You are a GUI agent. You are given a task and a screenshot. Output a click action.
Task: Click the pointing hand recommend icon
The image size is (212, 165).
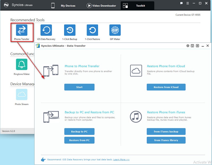point(43,160)
